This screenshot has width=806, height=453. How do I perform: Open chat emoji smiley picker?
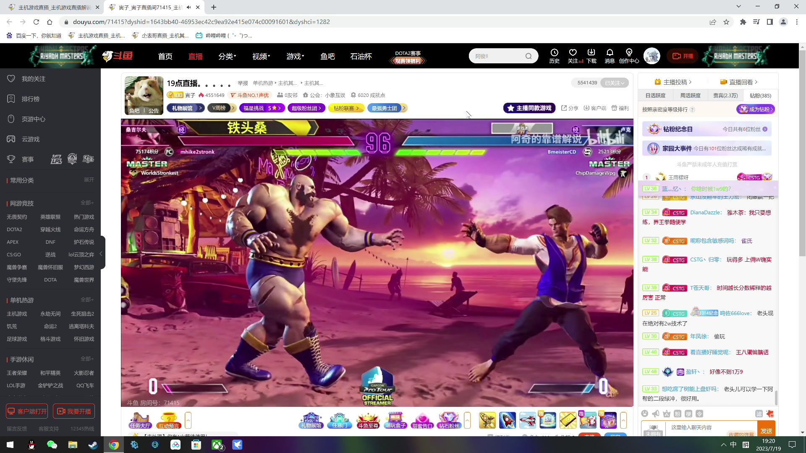645,414
